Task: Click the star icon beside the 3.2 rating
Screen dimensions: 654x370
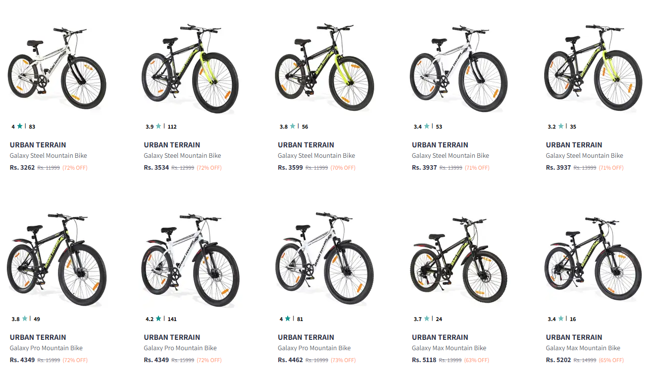Action: [561, 126]
